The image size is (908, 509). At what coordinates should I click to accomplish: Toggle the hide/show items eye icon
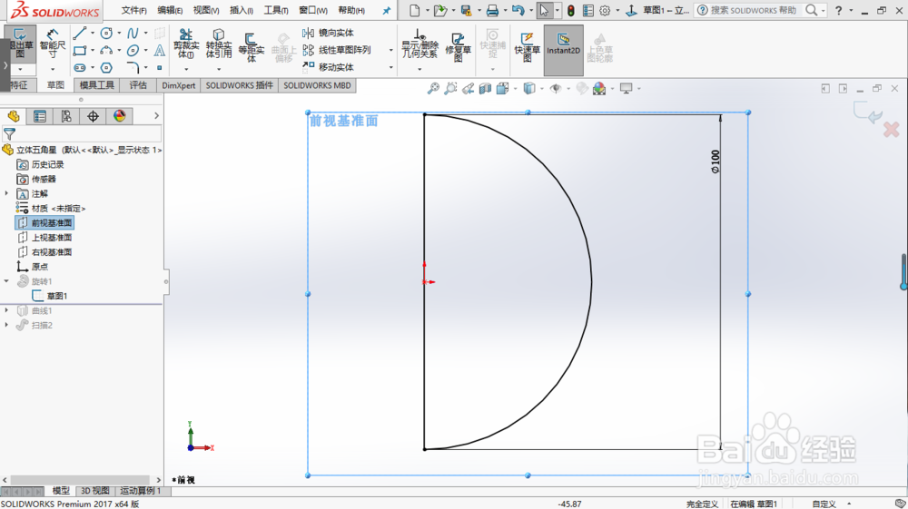click(556, 88)
